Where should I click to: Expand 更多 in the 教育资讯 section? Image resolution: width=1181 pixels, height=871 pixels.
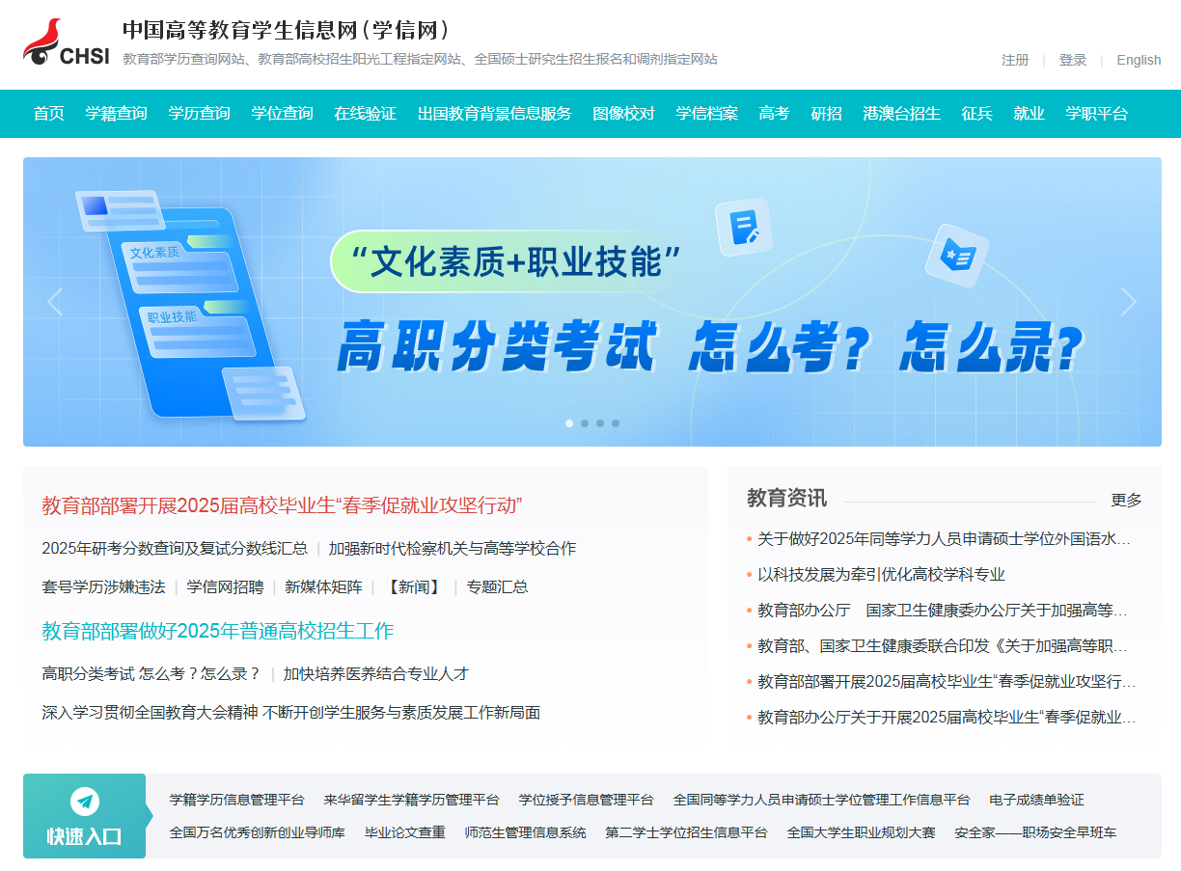coord(1126,500)
